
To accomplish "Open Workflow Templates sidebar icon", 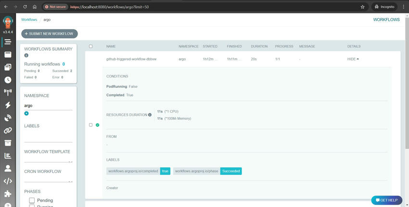I will [8, 54].
